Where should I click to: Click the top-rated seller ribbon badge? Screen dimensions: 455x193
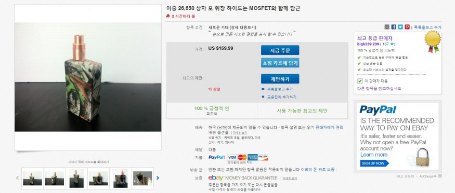[x=433, y=42]
